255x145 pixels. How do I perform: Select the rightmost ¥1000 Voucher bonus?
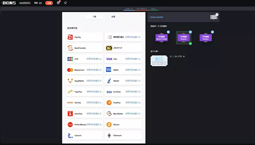pos(206,38)
